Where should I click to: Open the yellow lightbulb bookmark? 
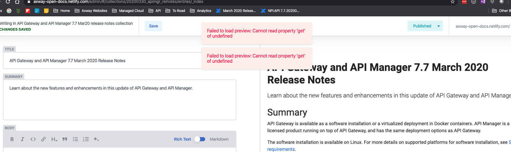tap(46, 11)
